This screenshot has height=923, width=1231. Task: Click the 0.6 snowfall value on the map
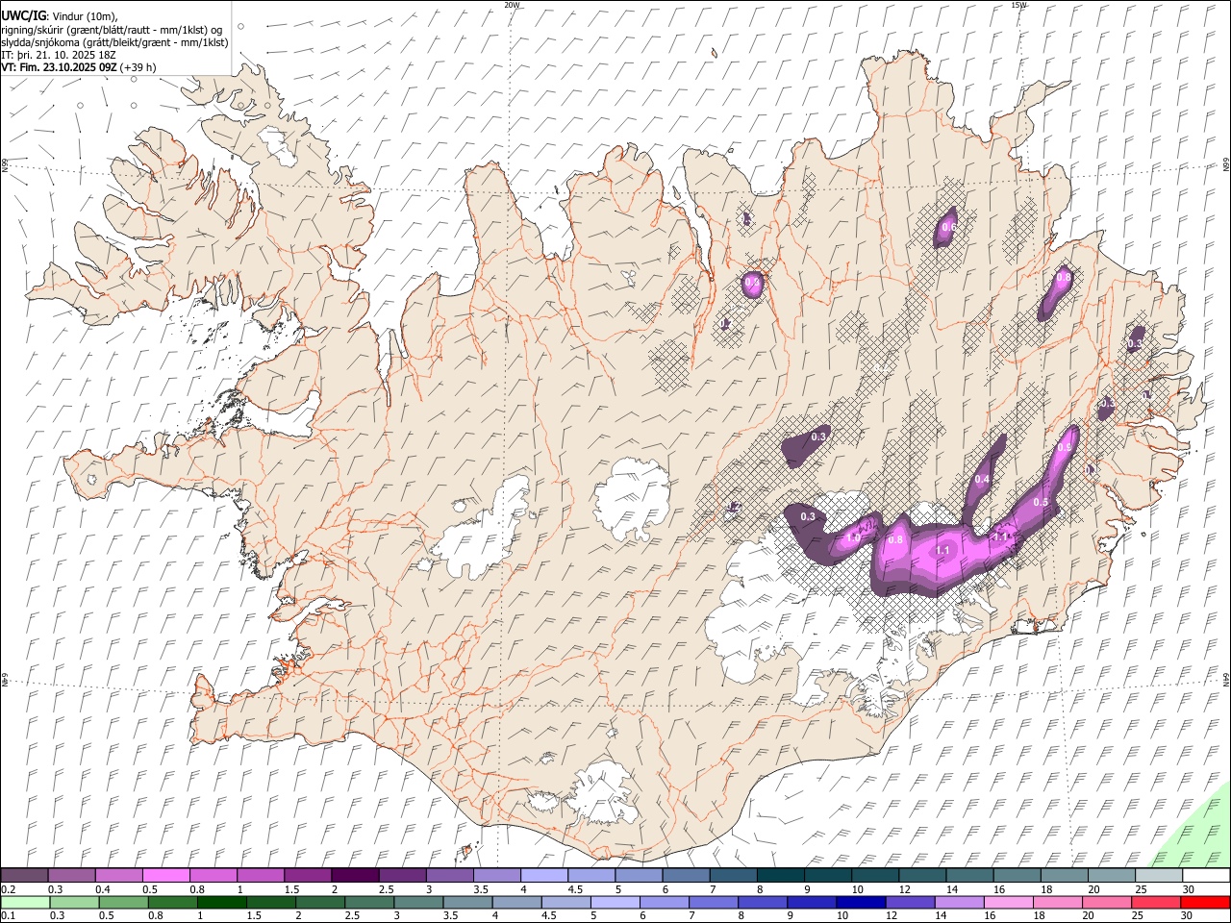tap(949, 227)
